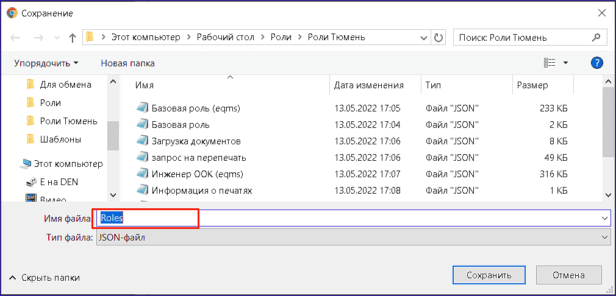Viewport: 616px width, 296px height.
Task: Open view options dropdown arrow
Action: click(566, 63)
